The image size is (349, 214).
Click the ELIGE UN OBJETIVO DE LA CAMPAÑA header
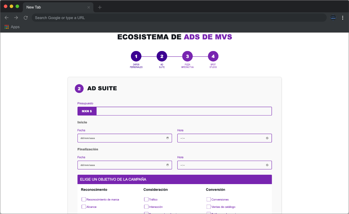(x=174, y=179)
